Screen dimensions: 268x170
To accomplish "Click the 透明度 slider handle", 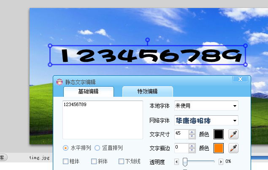I will point(185,162).
